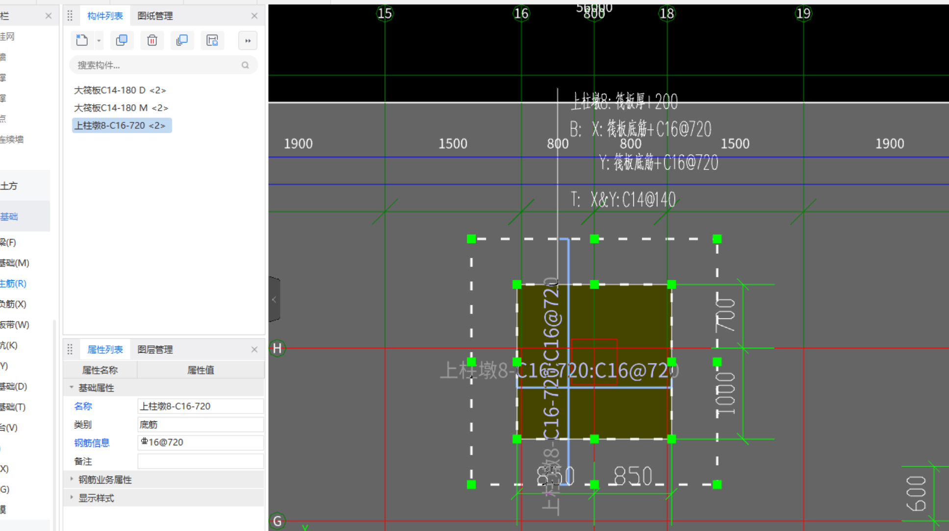Click the search magnifier icon
The height and width of the screenshot is (531, 949).
(245, 65)
